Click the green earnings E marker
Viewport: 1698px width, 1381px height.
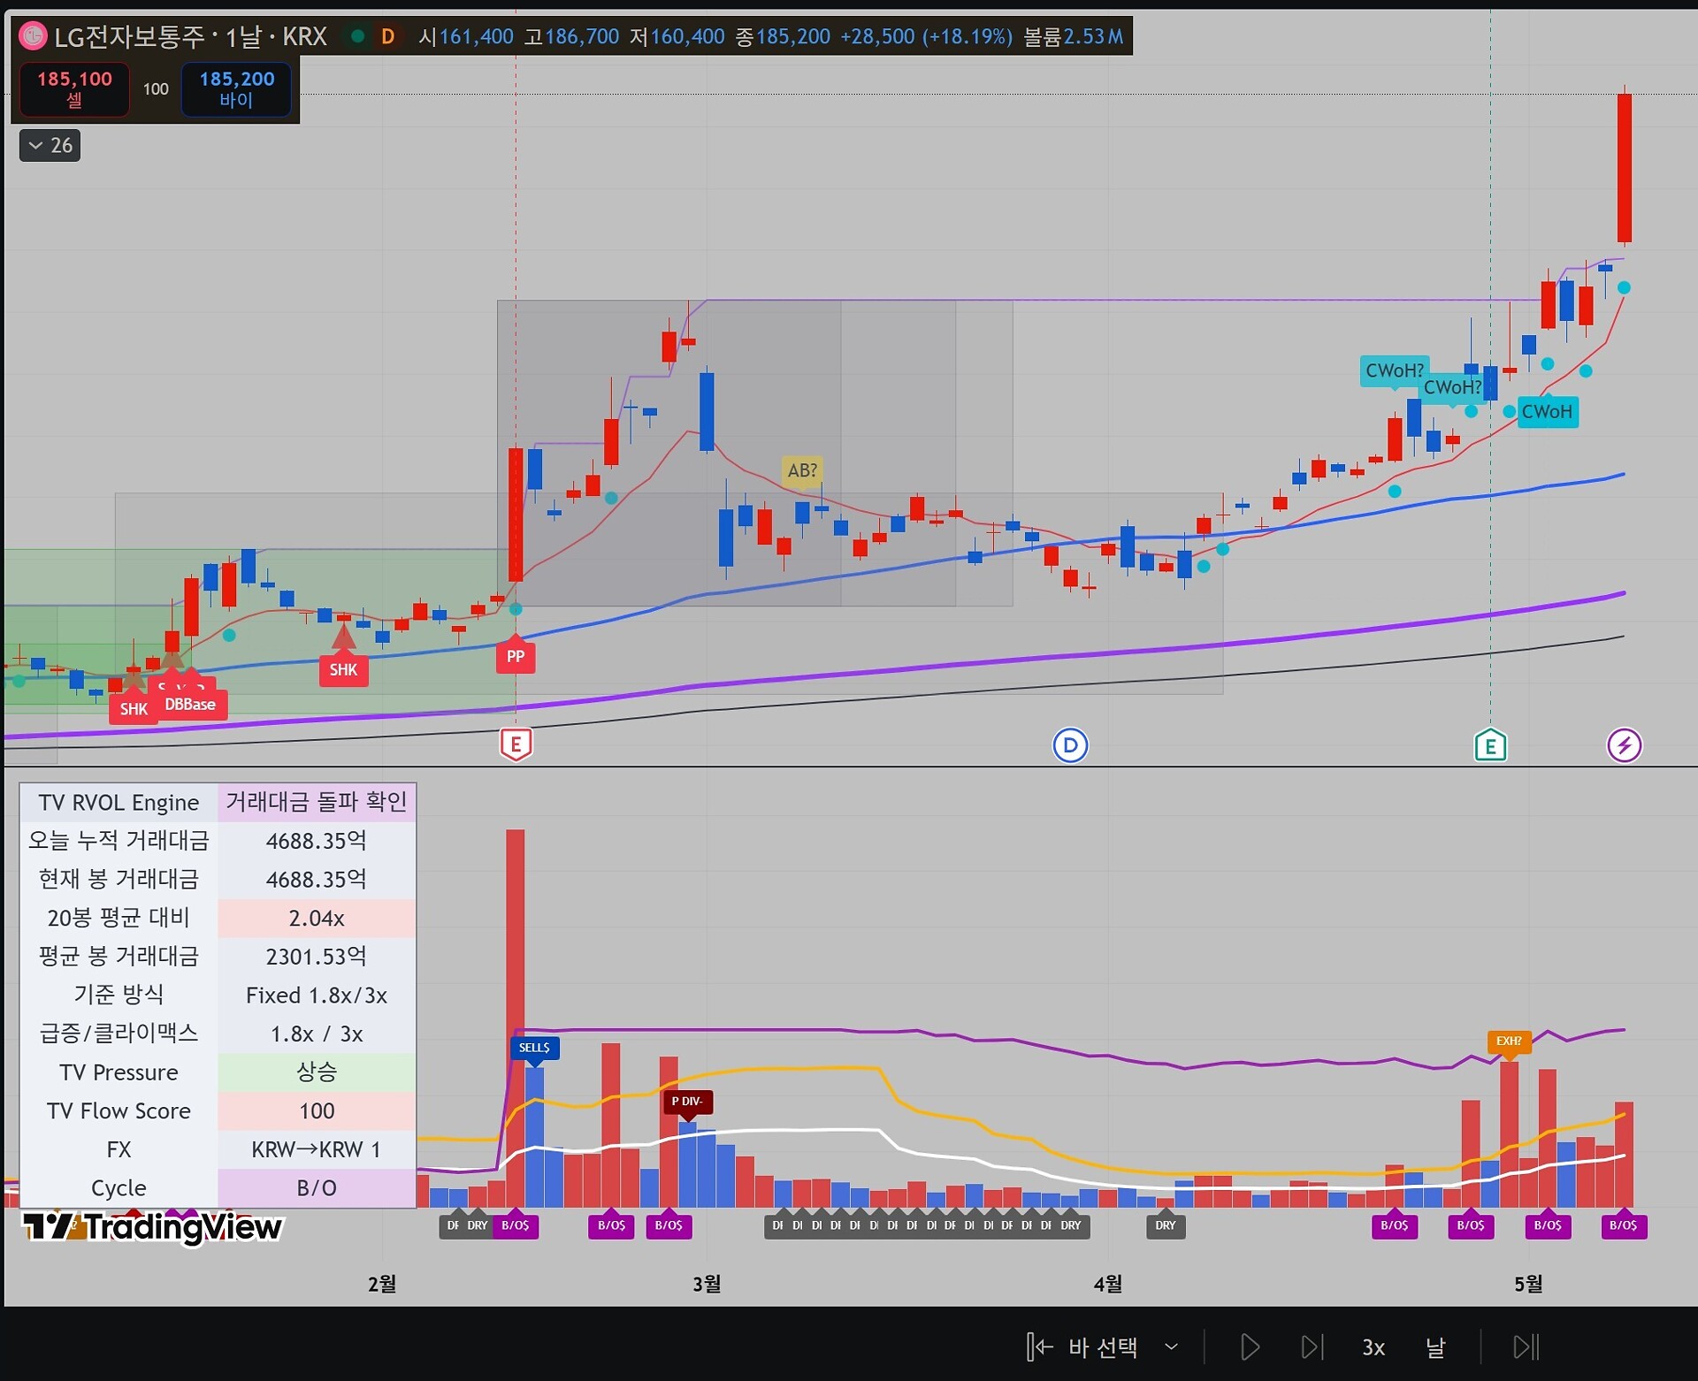[x=1490, y=745]
